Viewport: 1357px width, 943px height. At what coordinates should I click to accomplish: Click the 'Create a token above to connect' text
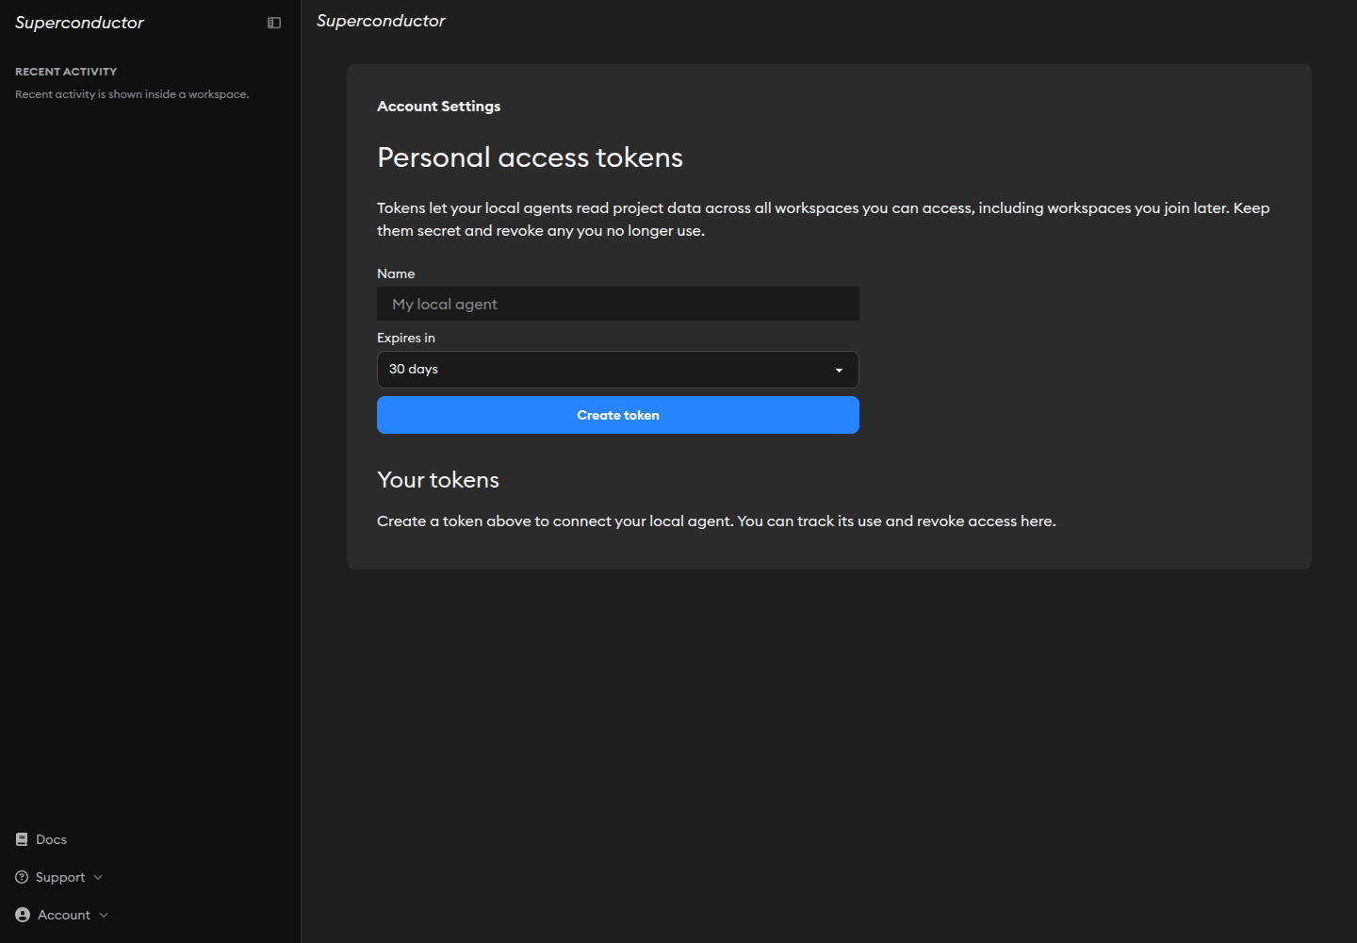716,521
